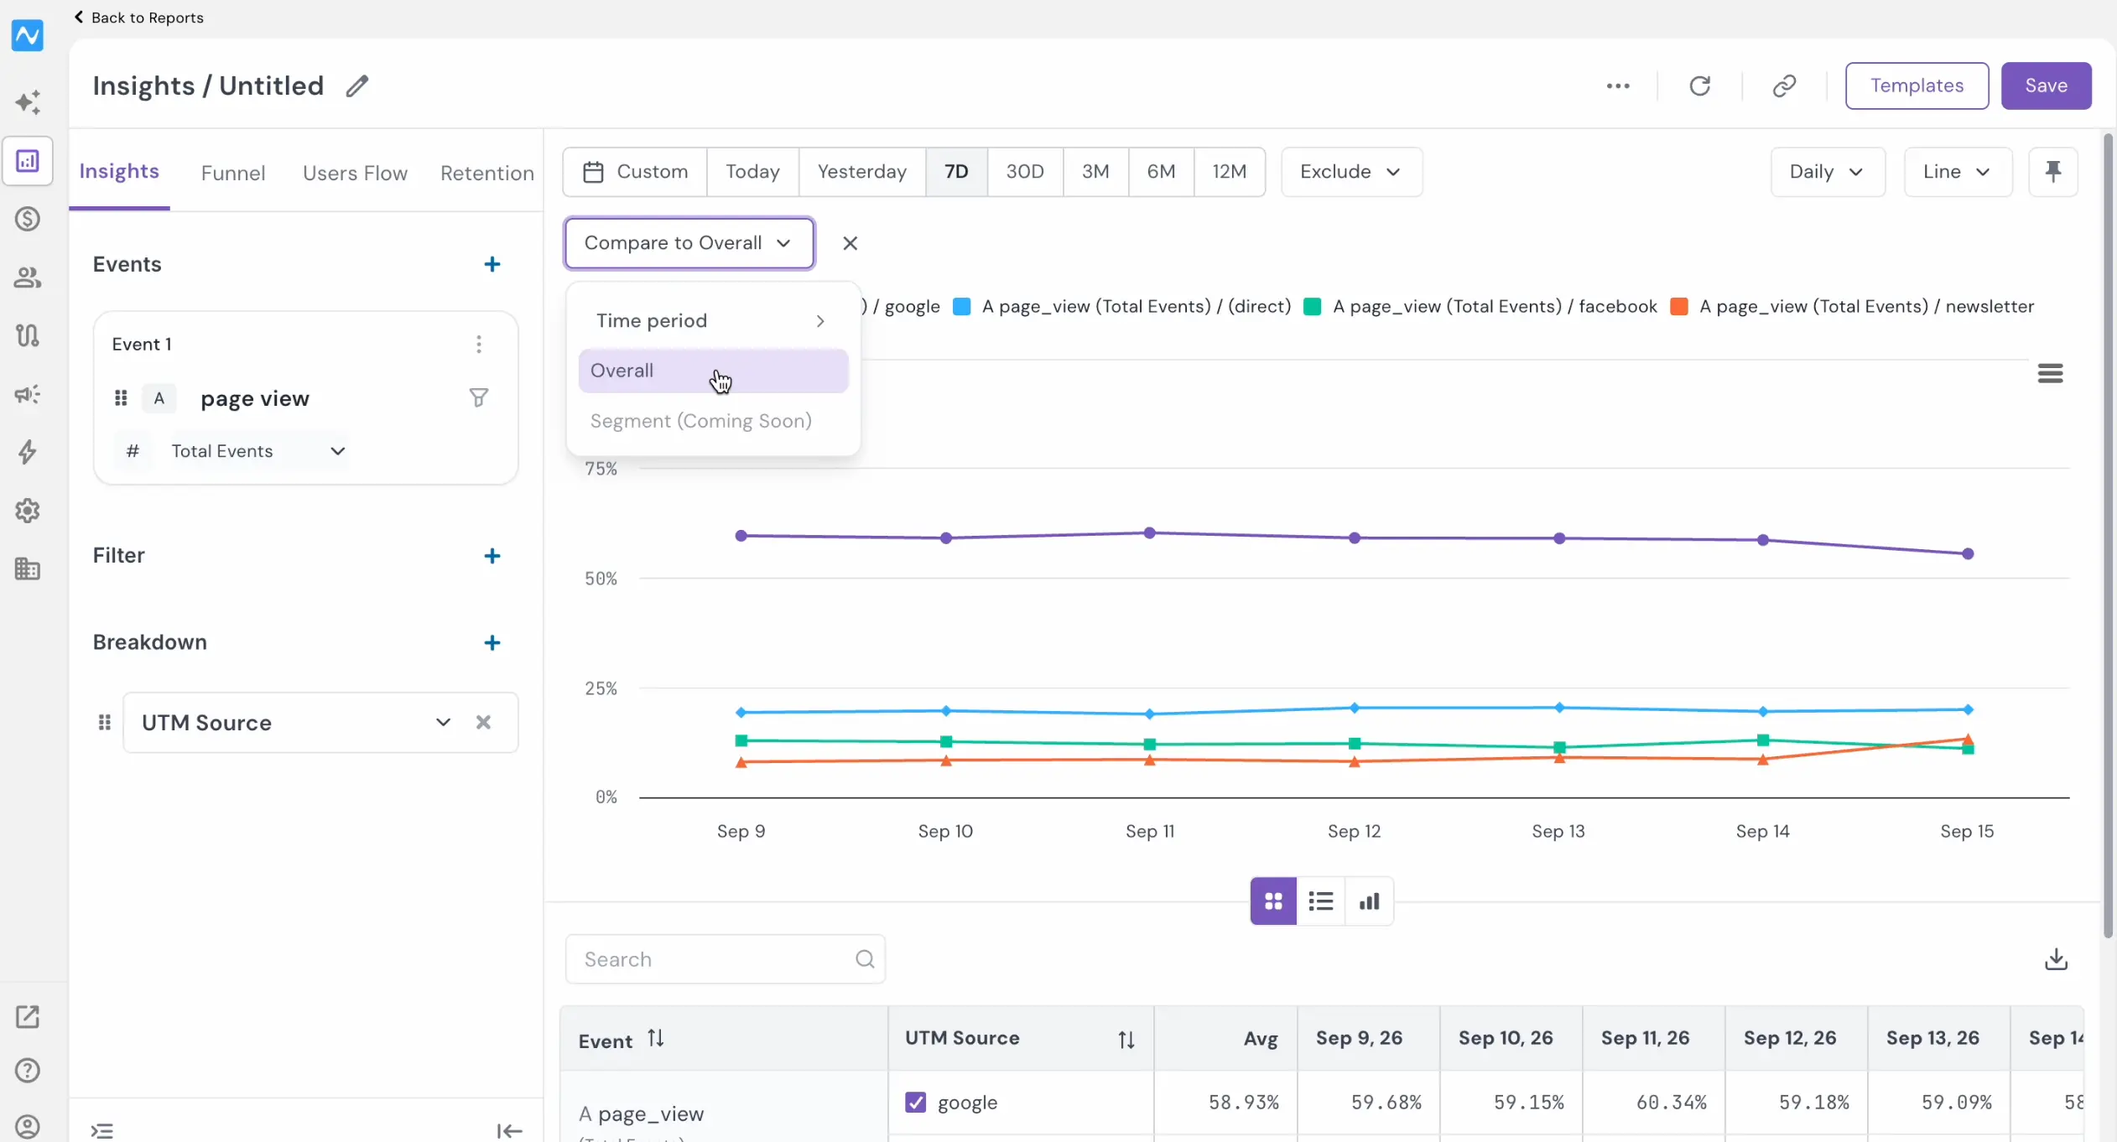
Task: Add a filter with the plus icon
Action: click(x=492, y=556)
